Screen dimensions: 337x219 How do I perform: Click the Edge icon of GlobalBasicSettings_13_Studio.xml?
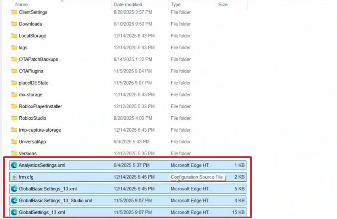[14, 200]
